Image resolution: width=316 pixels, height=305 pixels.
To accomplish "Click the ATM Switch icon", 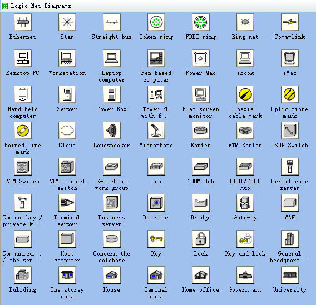I will 23,167.
